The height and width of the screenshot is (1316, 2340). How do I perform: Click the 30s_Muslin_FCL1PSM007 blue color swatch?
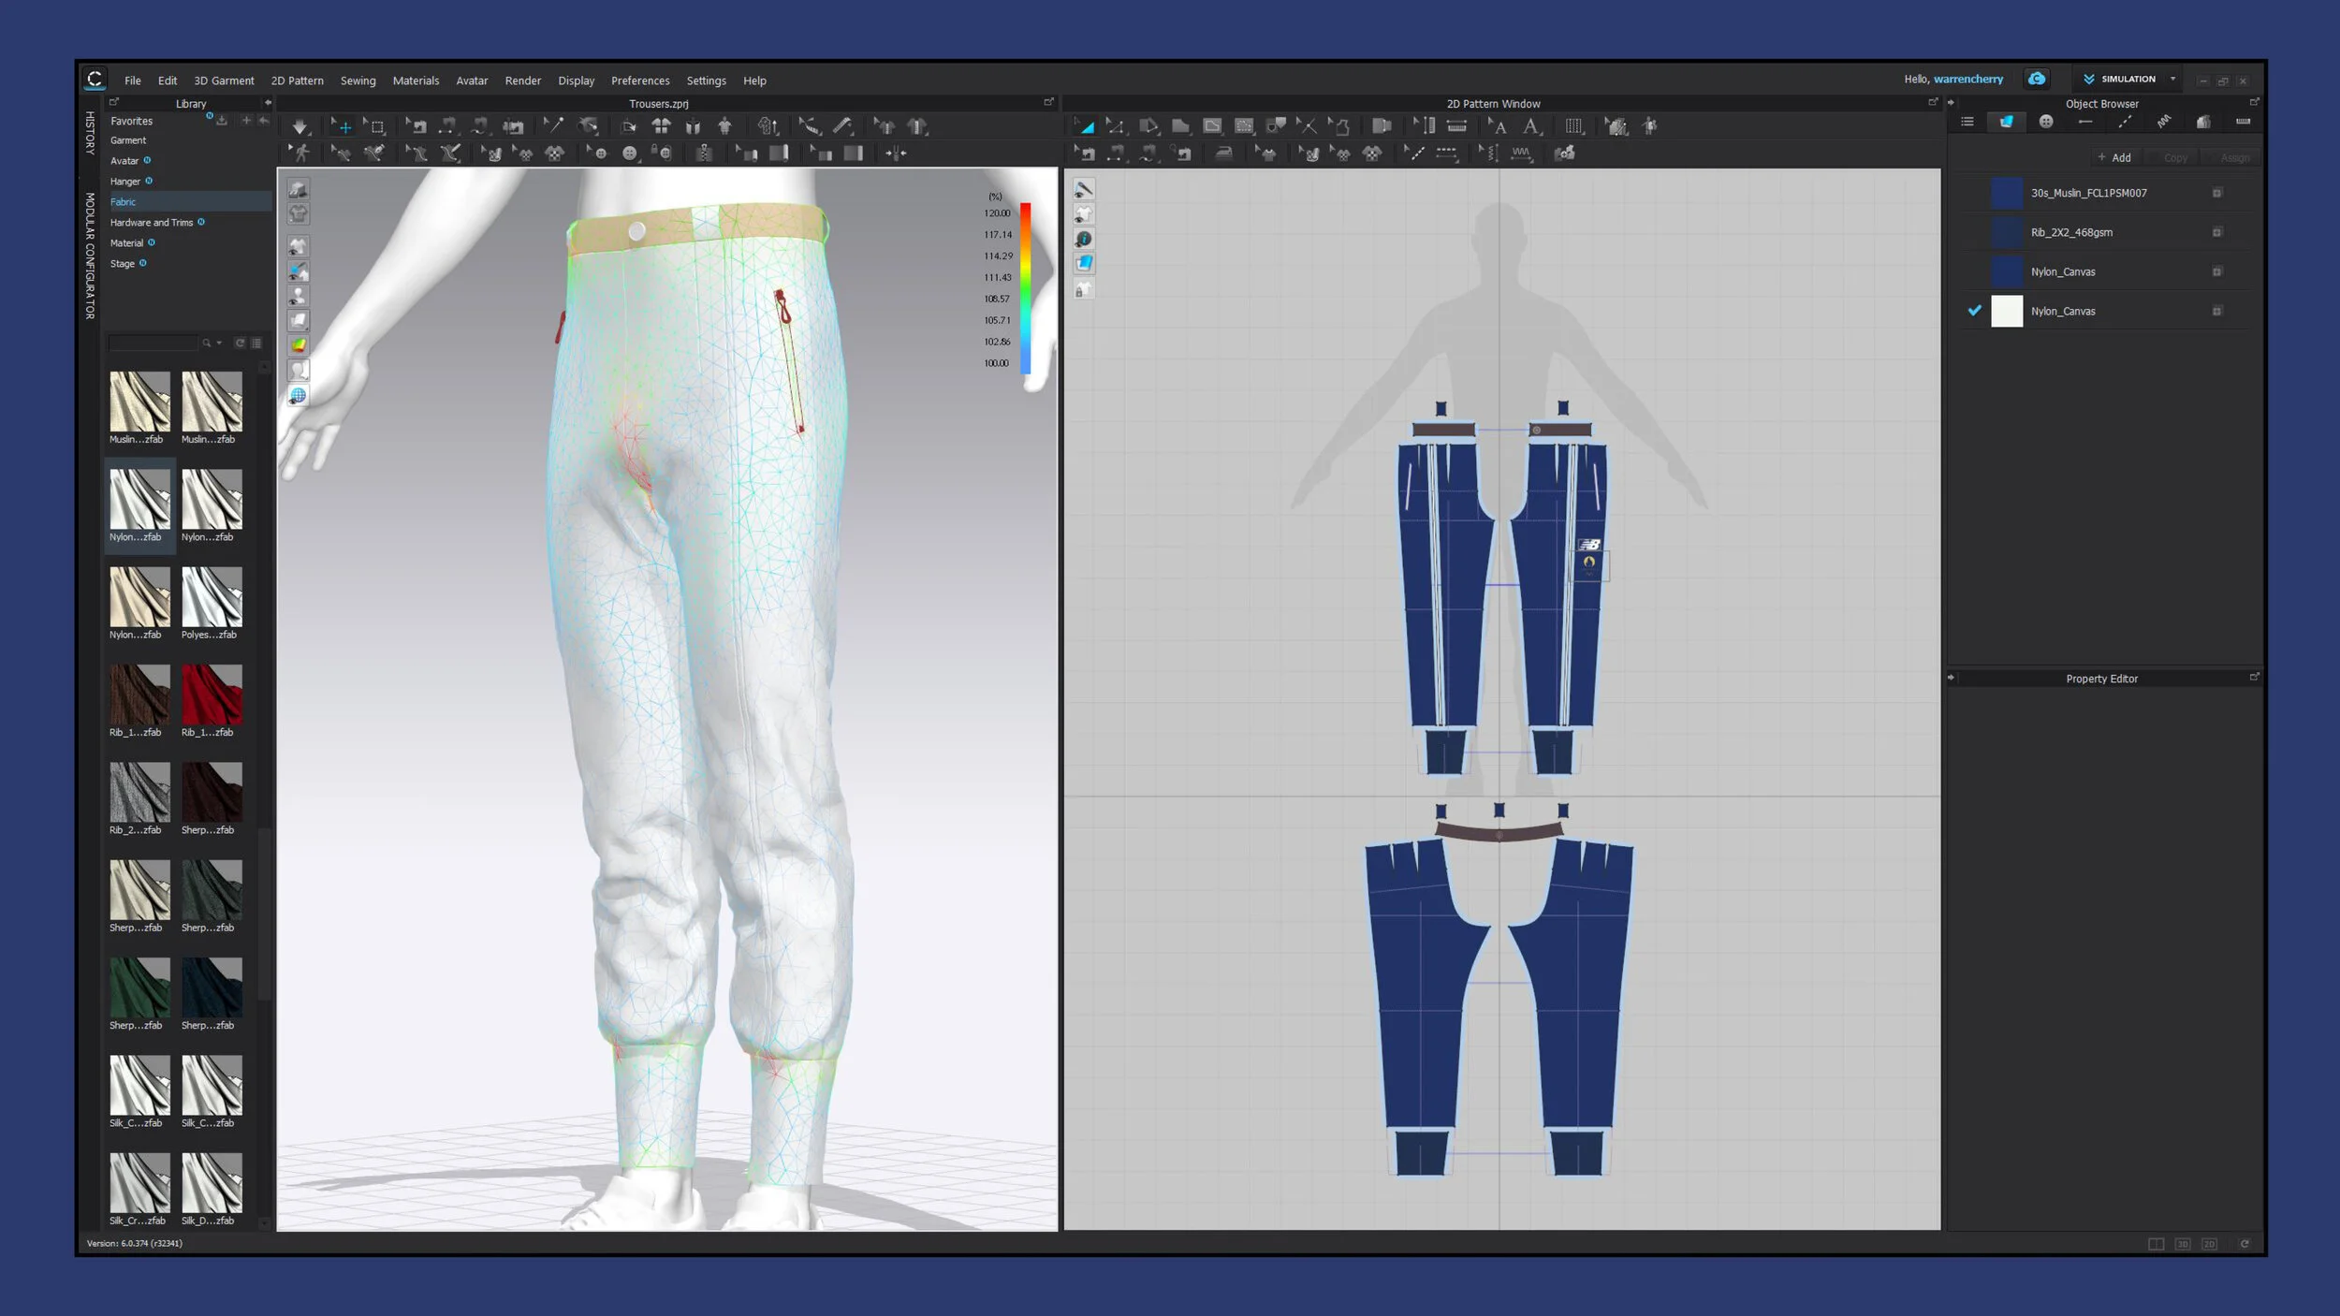click(2006, 194)
